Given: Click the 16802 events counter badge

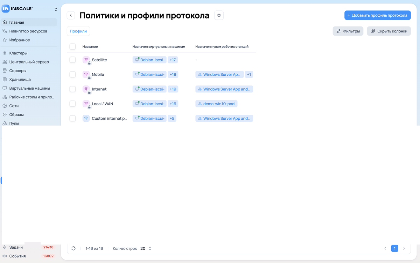Looking at the screenshot, I should [x=48, y=256].
